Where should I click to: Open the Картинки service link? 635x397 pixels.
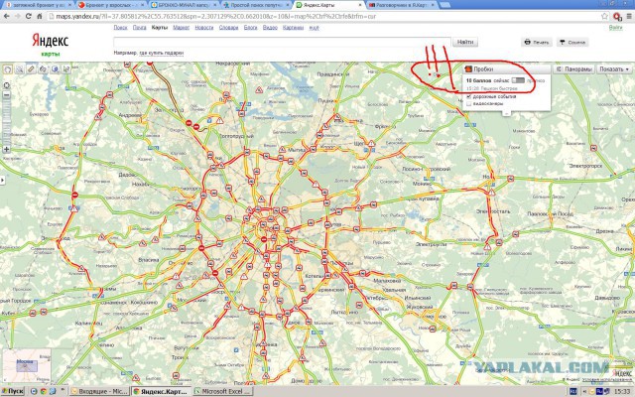[294, 28]
